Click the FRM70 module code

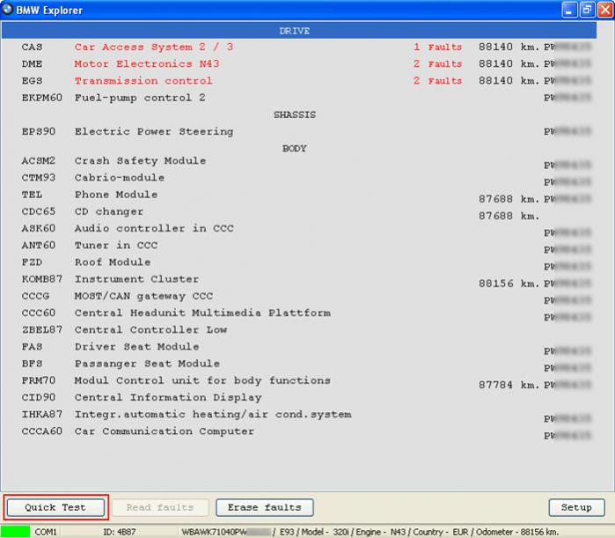click(39, 380)
